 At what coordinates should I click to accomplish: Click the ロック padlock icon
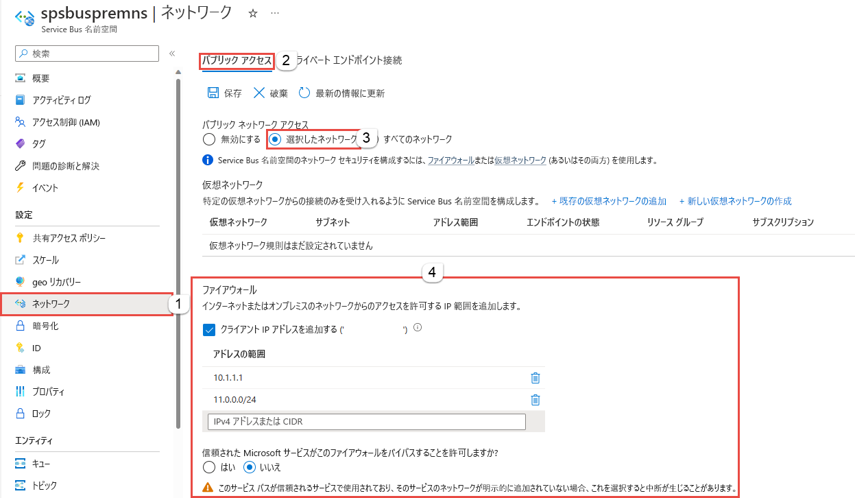click(x=21, y=414)
